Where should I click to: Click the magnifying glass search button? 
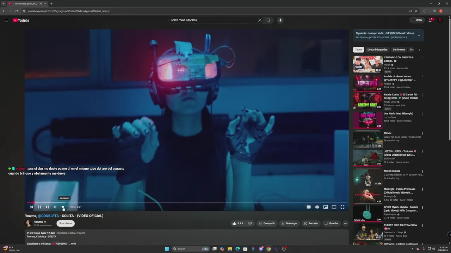(x=268, y=20)
